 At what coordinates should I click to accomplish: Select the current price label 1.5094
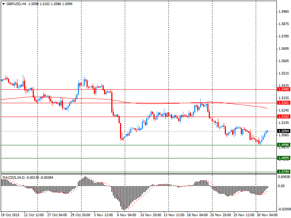pos(284,131)
